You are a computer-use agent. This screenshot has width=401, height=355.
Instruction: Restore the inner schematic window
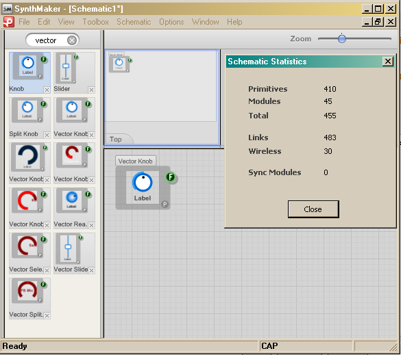[378, 22]
